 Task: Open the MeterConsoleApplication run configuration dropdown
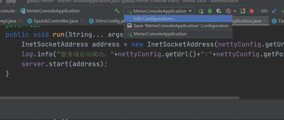(x=159, y=11)
